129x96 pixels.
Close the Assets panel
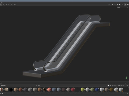coord(128,83)
